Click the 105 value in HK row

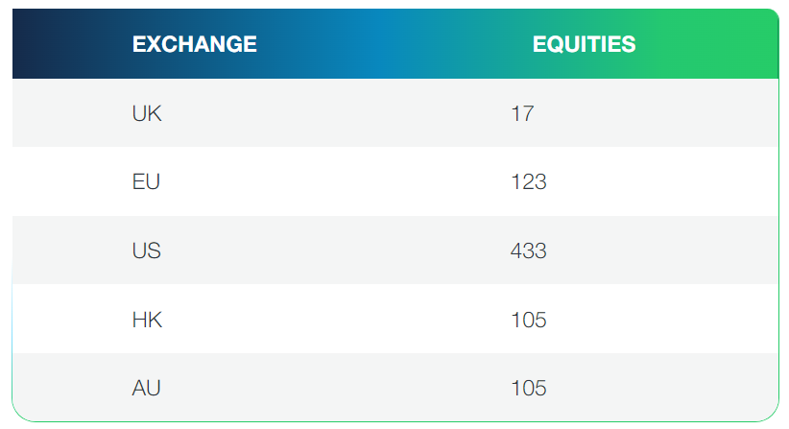click(x=529, y=320)
